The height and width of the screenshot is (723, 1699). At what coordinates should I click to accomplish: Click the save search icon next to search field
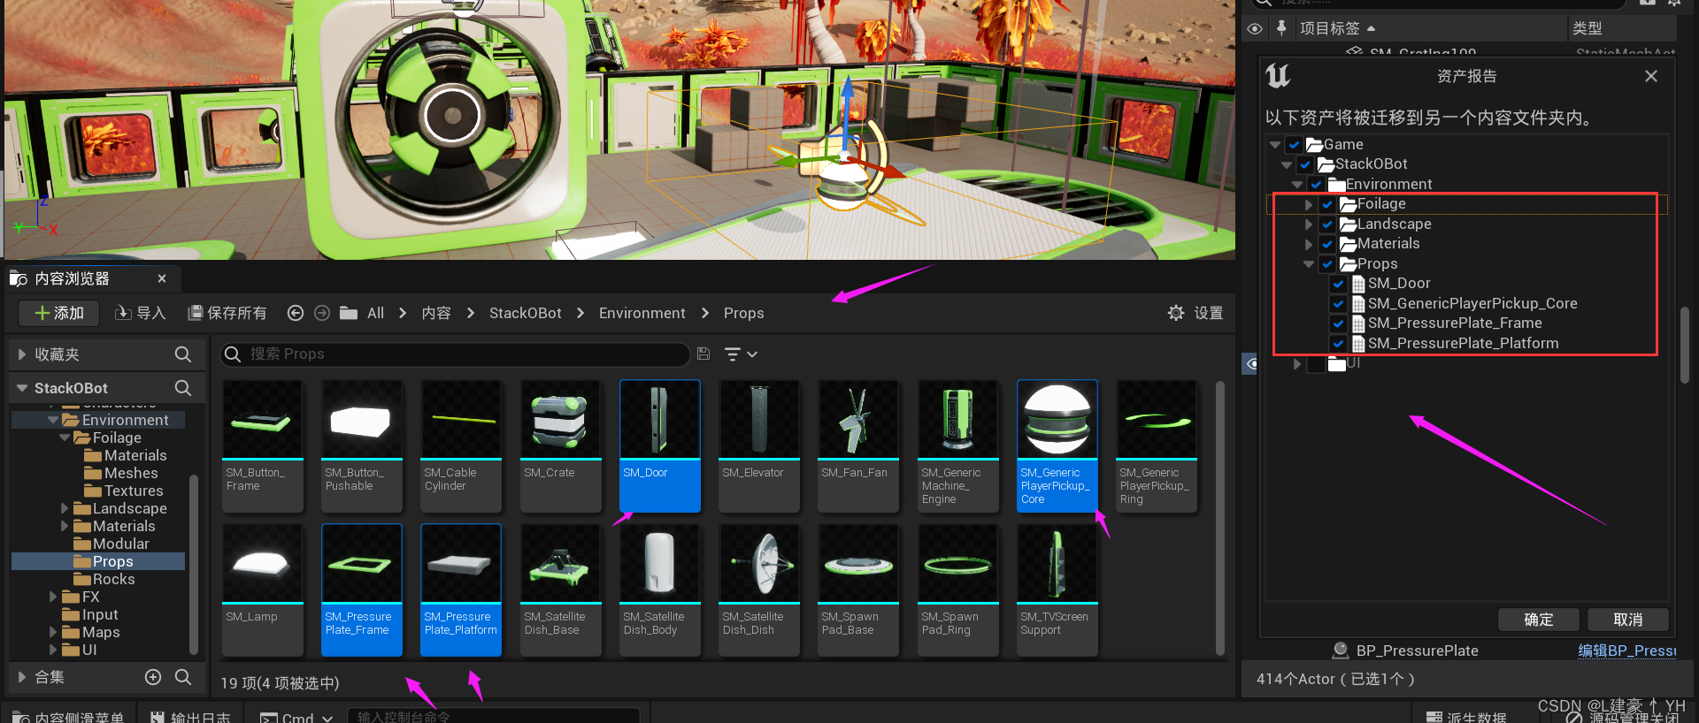[x=703, y=354]
